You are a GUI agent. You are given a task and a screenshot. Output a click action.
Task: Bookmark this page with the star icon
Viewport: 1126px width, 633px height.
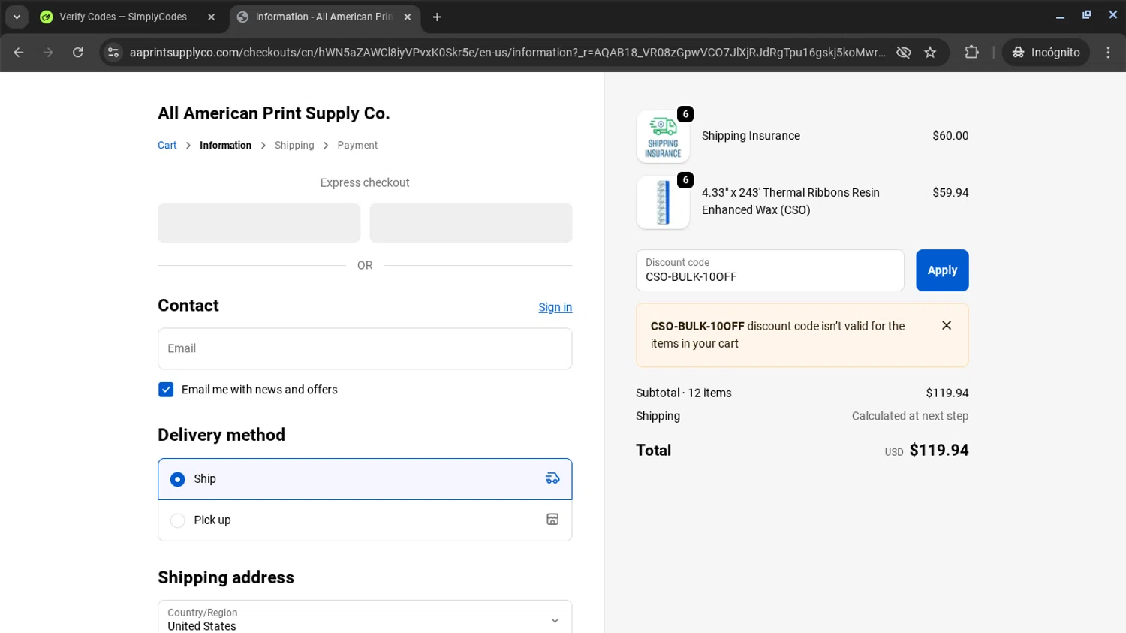(x=931, y=53)
